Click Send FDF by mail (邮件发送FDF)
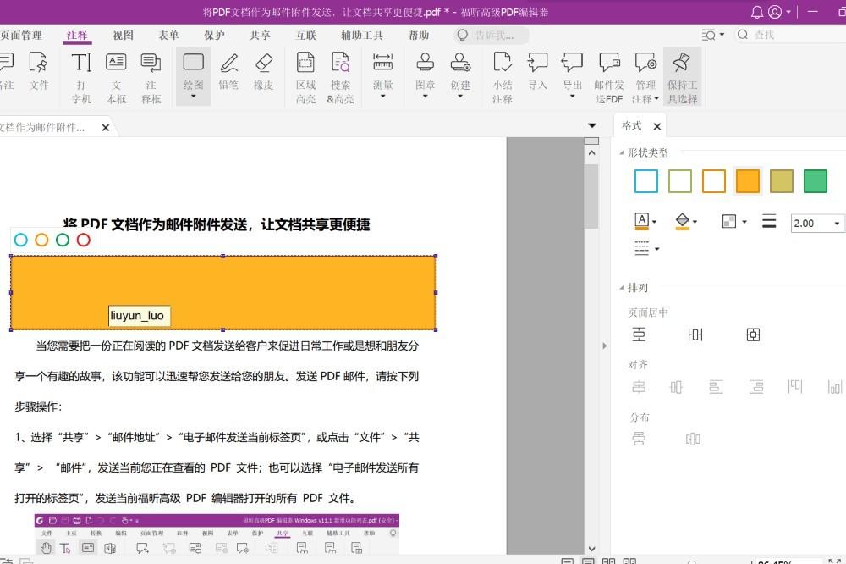Viewport: 846px width, 564px height. click(609, 77)
